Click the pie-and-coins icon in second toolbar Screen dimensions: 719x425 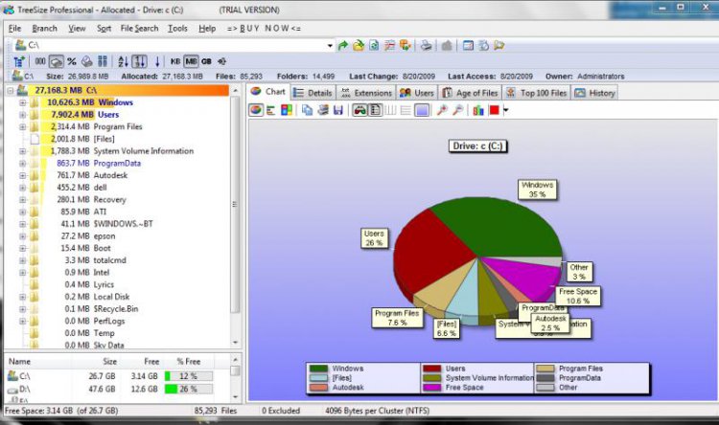pos(86,61)
